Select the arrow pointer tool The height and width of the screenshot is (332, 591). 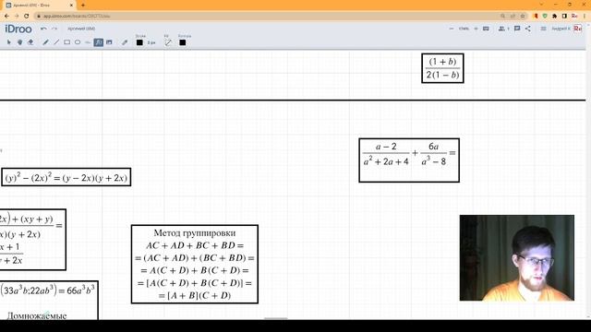tap(9, 42)
